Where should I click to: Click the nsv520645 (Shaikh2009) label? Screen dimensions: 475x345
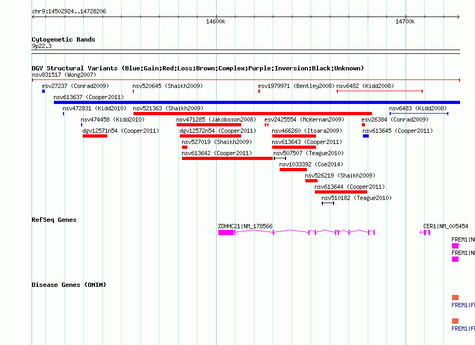pyautogui.click(x=168, y=86)
